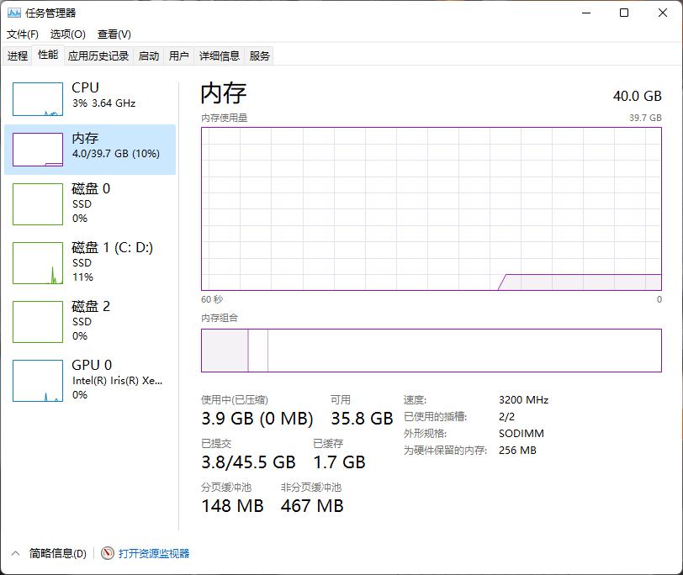The height and width of the screenshot is (575, 683).
Task: Open the 选项 (Options) menu
Action: pos(68,34)
